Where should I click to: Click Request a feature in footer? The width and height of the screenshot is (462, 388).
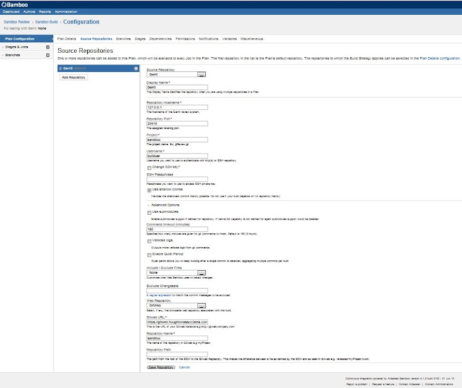tap(383, 384)
